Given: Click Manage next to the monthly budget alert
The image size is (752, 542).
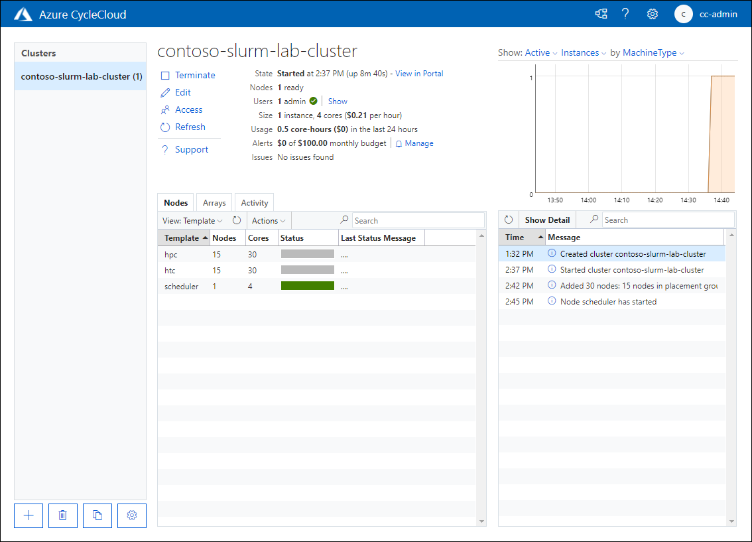Looking at the screenshot, I should (x=418, y=143).
